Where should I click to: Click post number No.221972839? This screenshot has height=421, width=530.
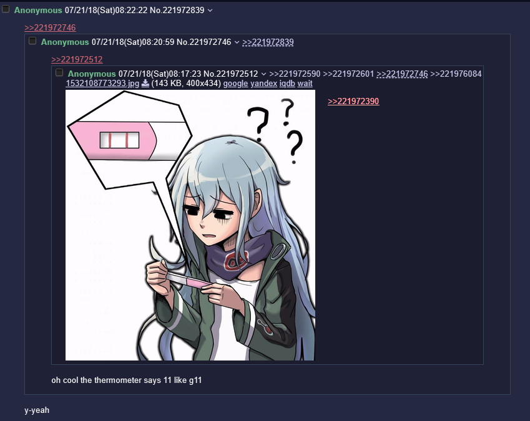[177, 10]
